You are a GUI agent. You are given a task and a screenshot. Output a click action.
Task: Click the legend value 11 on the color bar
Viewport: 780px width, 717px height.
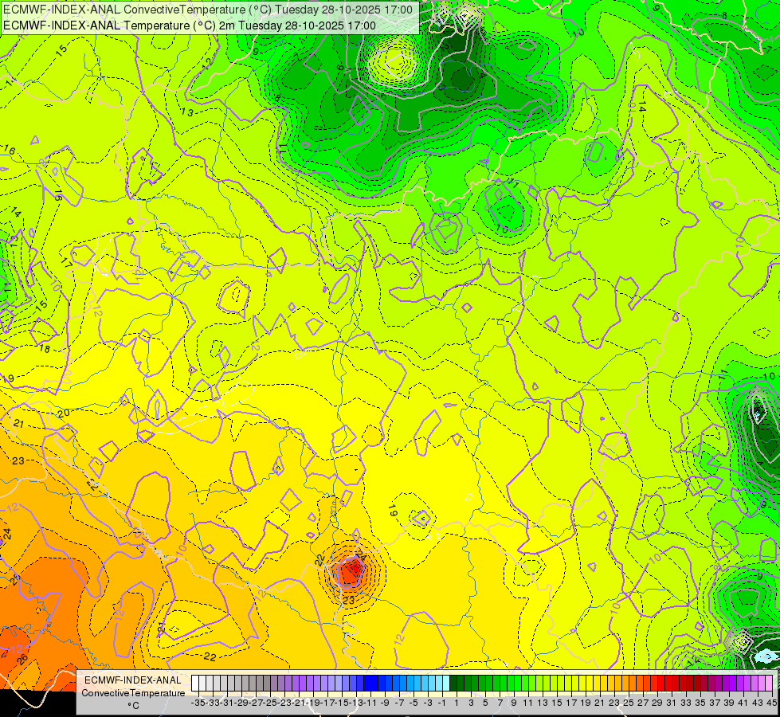tap(528, 703)
